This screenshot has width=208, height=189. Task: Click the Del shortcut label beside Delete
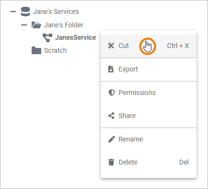(184, 162)
